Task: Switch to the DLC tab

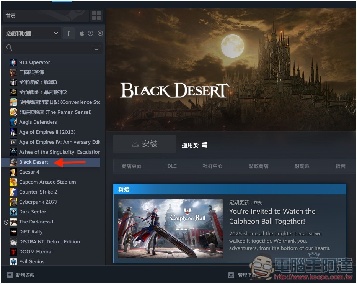Action: click(x=172, y=166)
